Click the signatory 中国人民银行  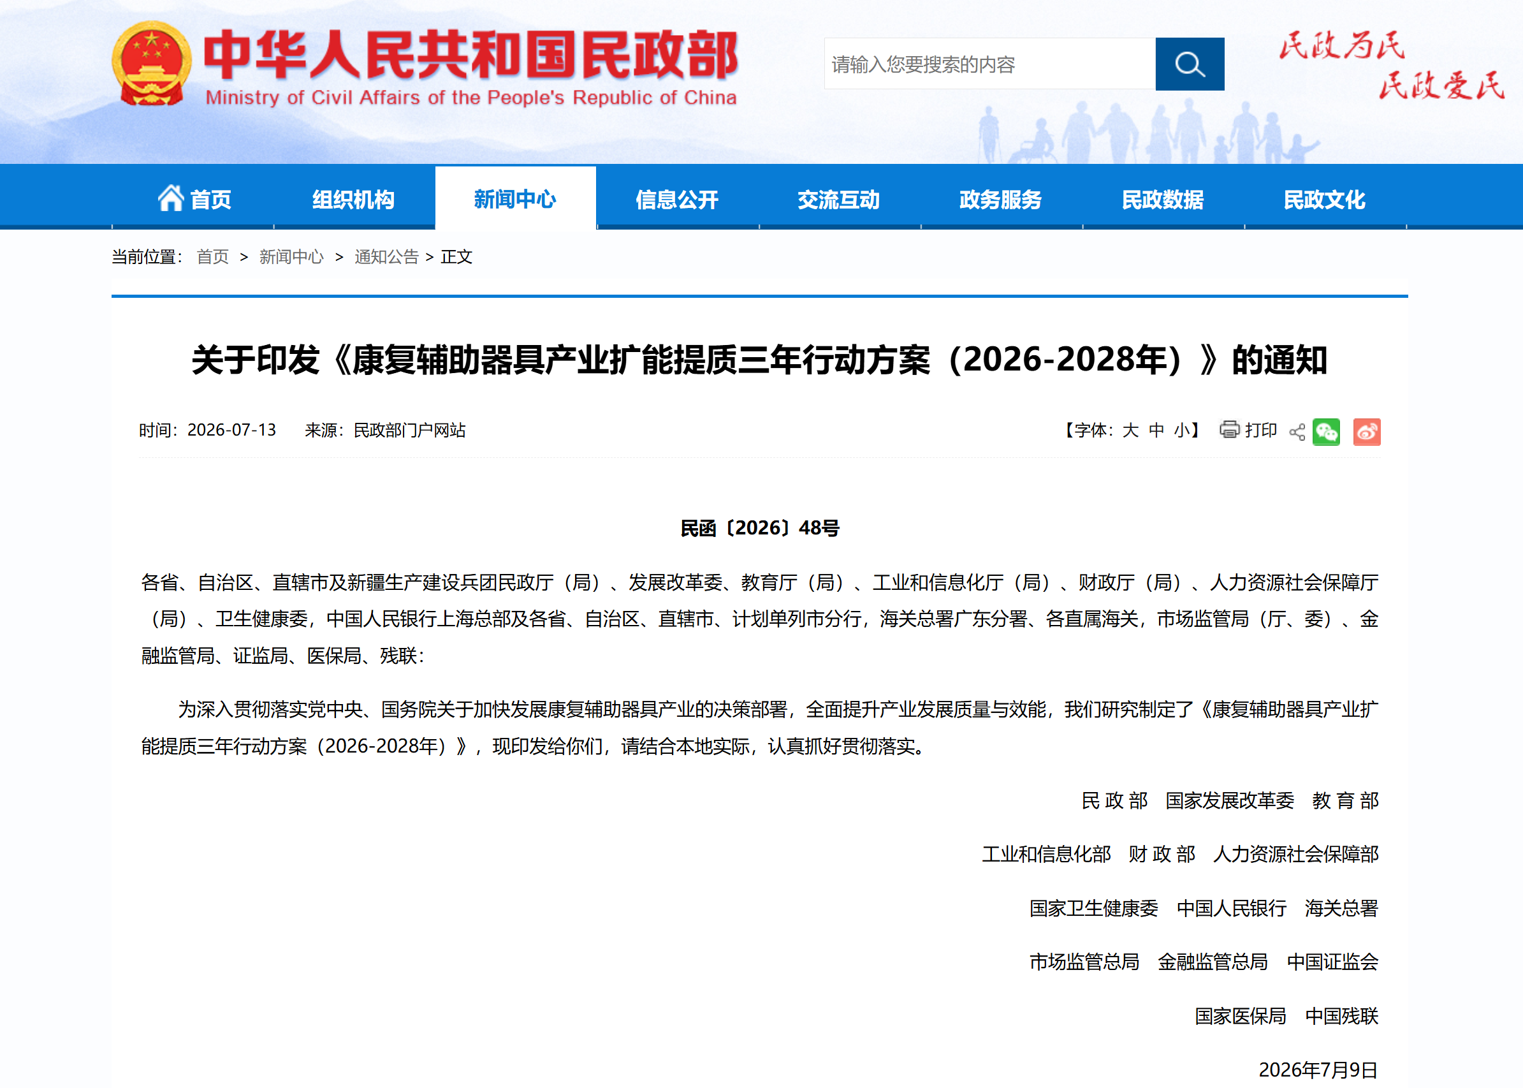tap(1232, 908)
